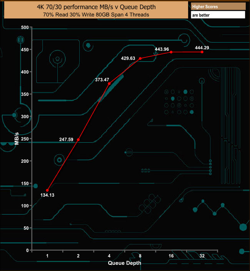Click the 250 label on the y-axis
The width and height of the screenshot is (250, 271).
coord(25,139)
